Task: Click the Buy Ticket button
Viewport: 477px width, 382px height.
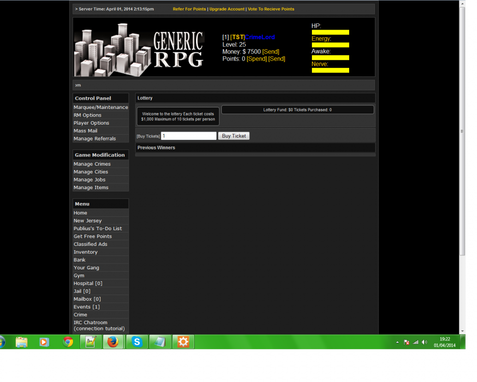Action: point(234,136)
